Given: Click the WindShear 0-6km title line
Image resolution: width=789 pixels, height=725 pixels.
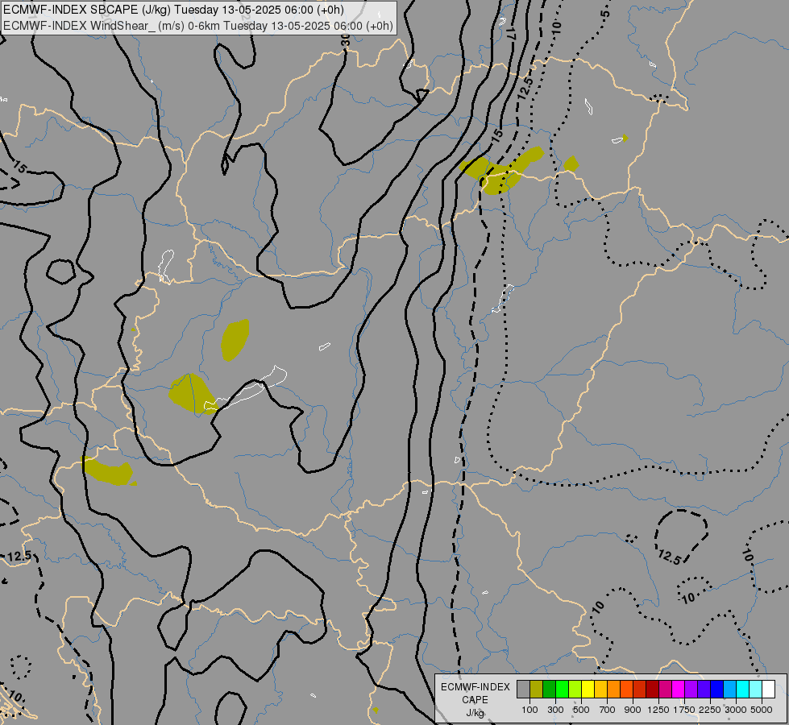Looking at the screenshot, I should tap(197, 26).
